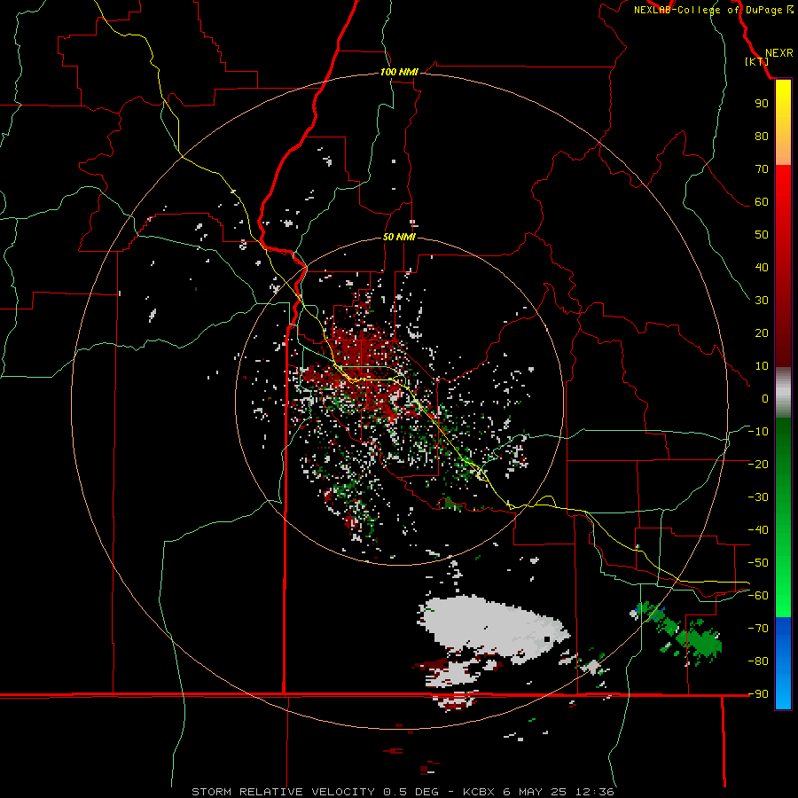Click the 40 value on velocity scale
The height and width of the screenshot is (798, 798).
762,267
